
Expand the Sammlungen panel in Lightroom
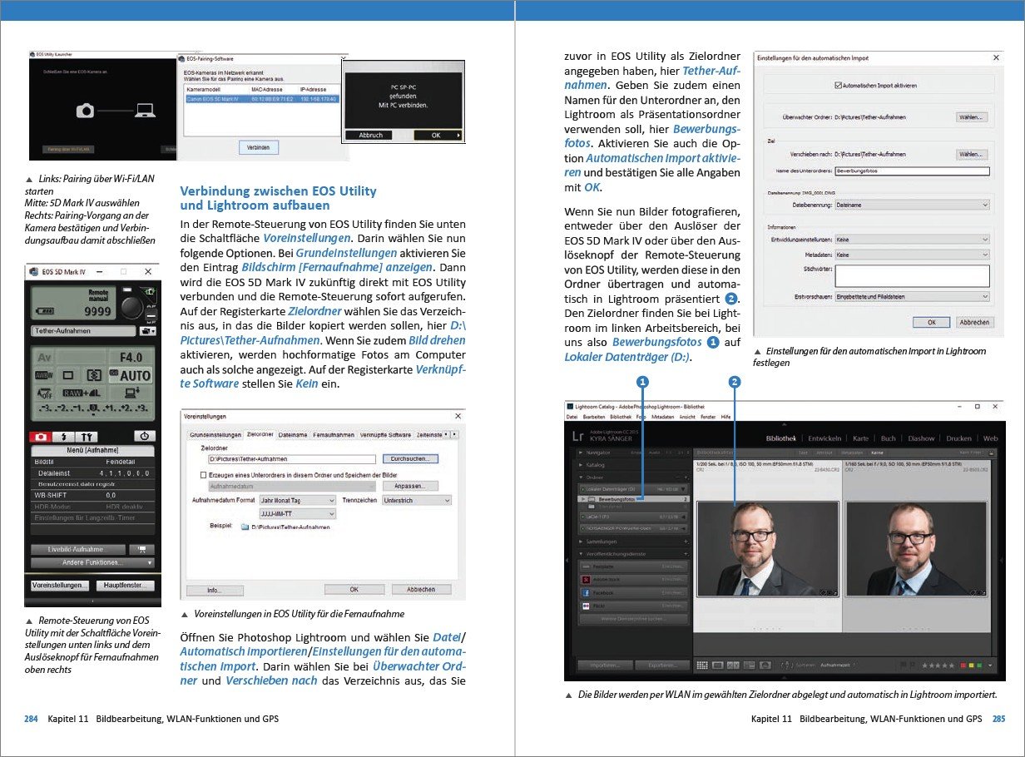point(581,542)
